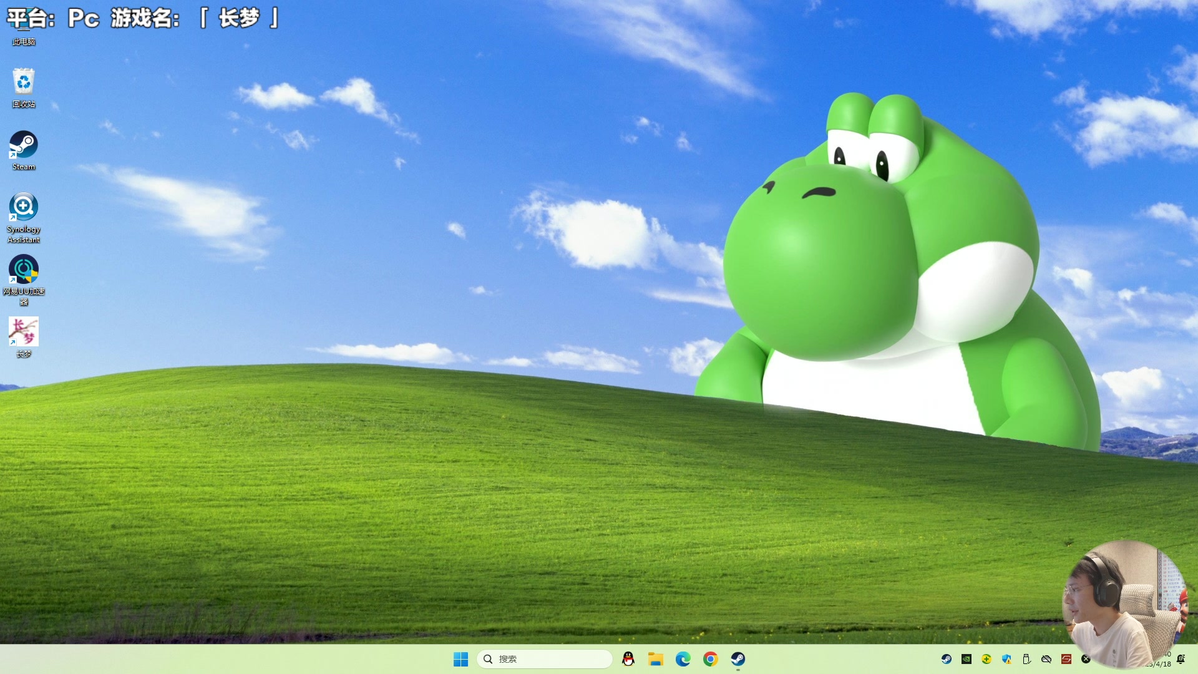Open QQ penguin from the taskbar
This screenshot has width=1198, height=674.
[628, 659]
